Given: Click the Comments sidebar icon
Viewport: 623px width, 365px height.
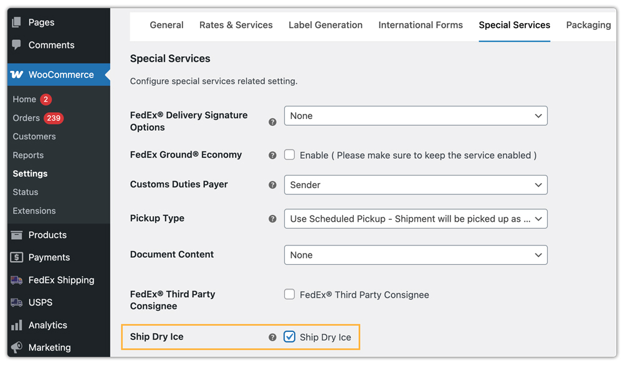Looking at the screenshot, I should click(x=15, y=45).
